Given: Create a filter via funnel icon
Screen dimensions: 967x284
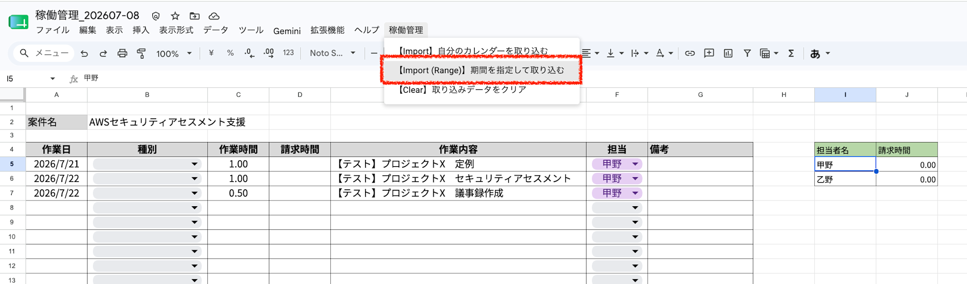Looking at the screenshot, I should coord(747,53).
